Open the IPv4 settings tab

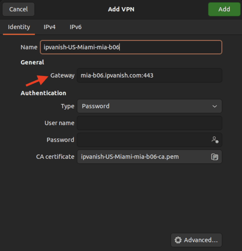click(49, 27)
